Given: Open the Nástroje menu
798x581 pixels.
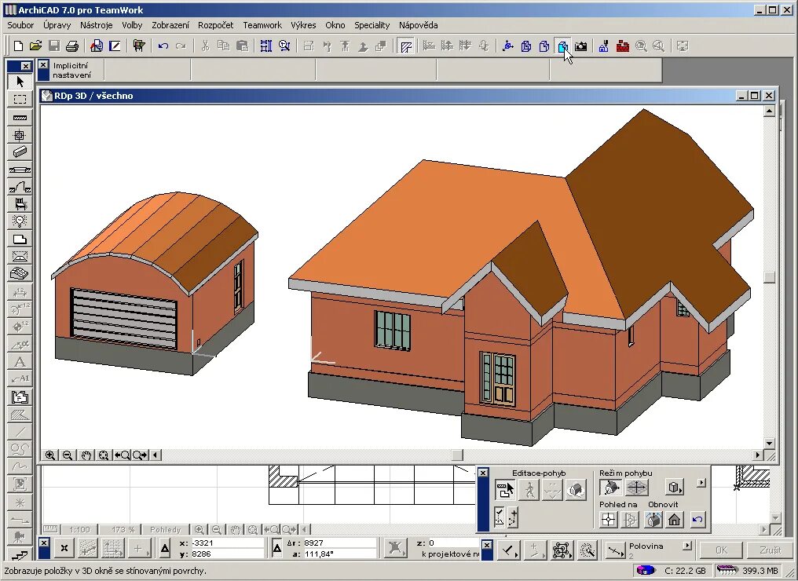Looking at the screenshot, I should pos(96,25).
